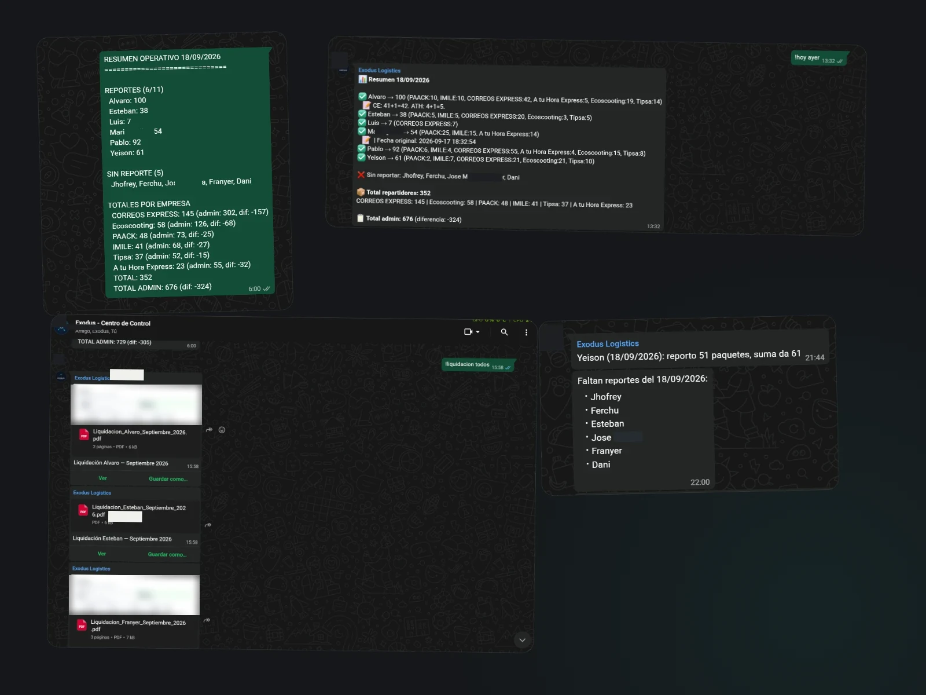
Task: Click Guardar como under Liquidación Alvaro
Action: [168, 479]
